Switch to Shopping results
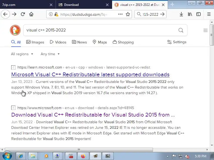 123,42
